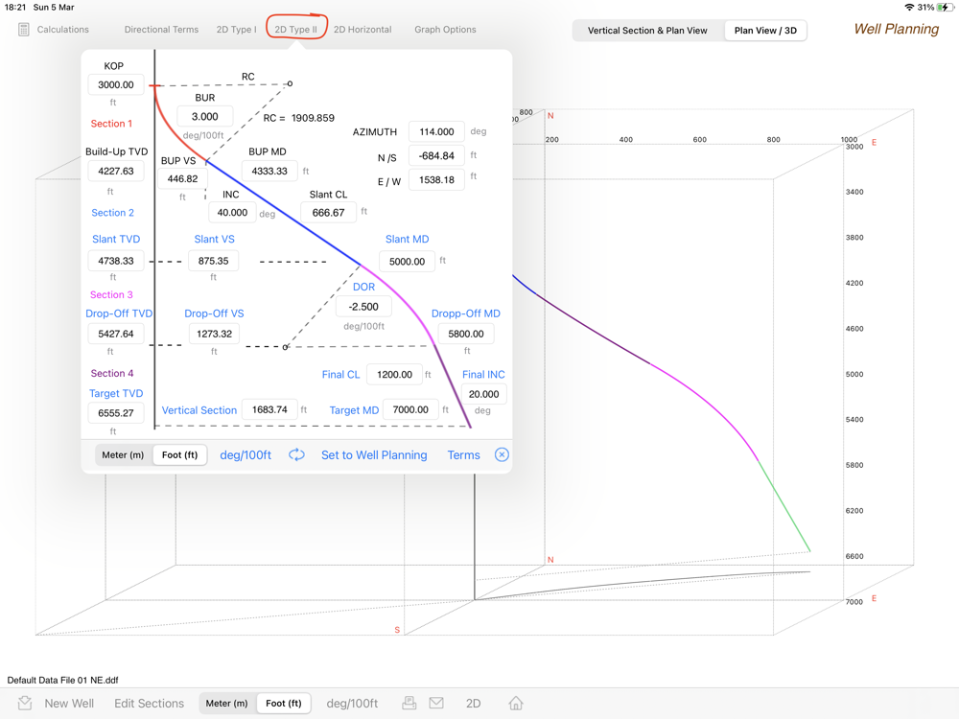Image resolution: width=959 pixels, height=719 pixels.
Task: Open the Calculations calculator icon
Action: point(23,30)
